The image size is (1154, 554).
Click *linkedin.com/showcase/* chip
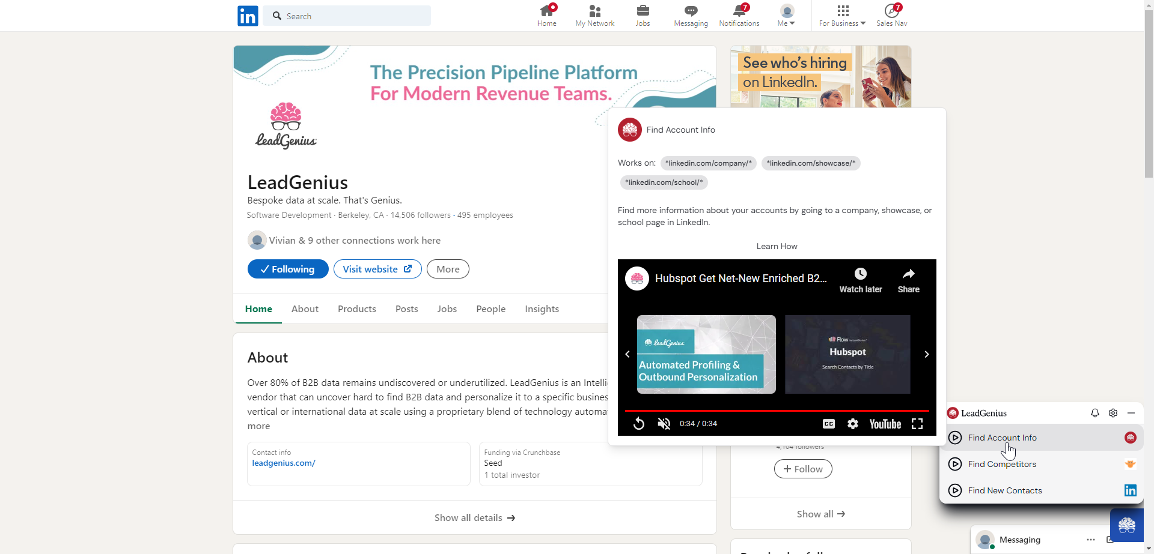[811, 163]
